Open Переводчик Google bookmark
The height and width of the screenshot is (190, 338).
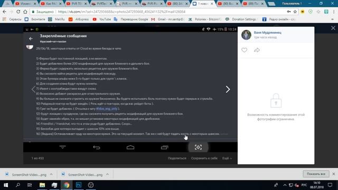tap(131, 20)
